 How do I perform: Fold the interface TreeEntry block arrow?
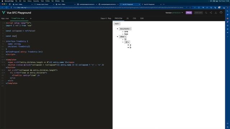[x=4, y=42]
